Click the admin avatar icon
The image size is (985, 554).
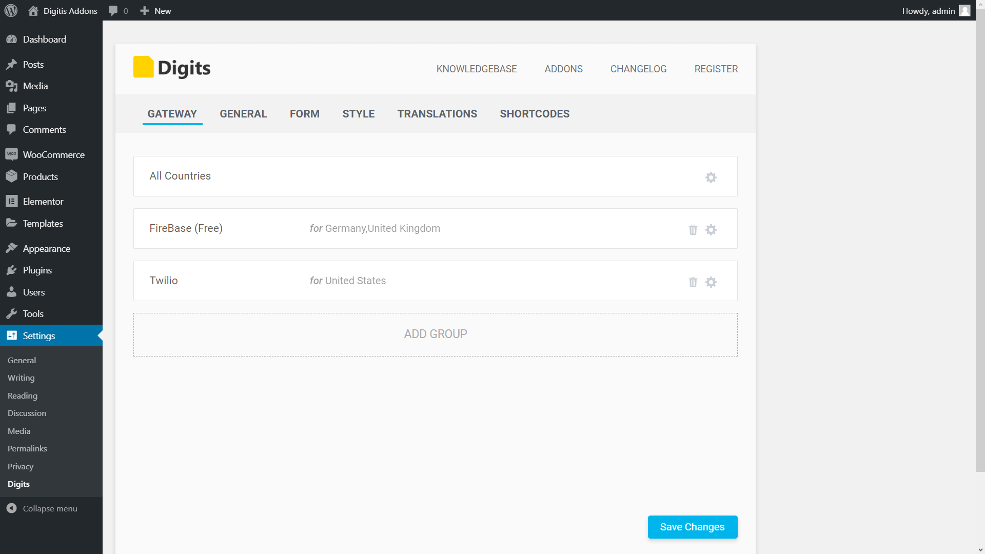pyautogui.click(x=964, y=11)
